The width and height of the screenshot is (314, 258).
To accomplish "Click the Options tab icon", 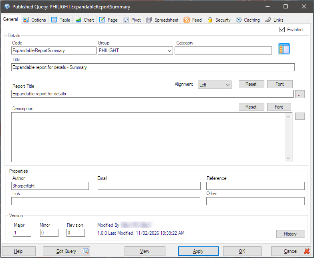I will [26, 20].
